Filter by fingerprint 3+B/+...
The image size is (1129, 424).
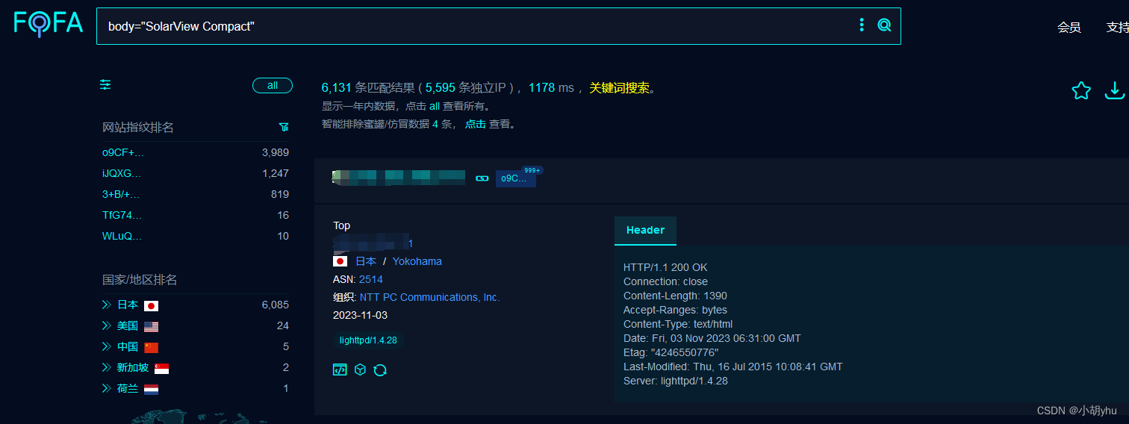click(121, 194)
